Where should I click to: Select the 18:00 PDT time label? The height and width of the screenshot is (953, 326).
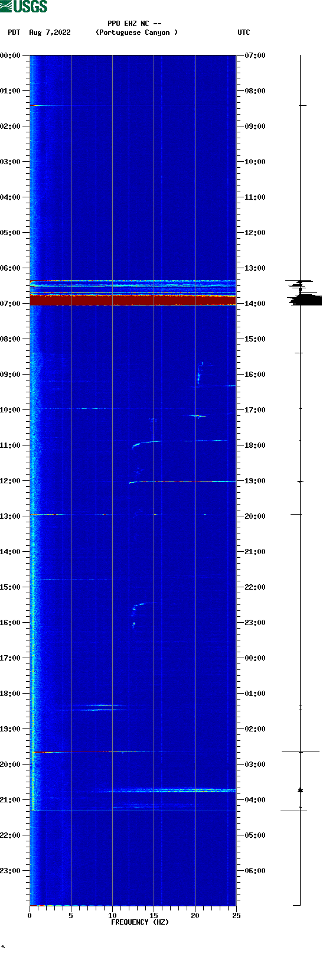10,694
